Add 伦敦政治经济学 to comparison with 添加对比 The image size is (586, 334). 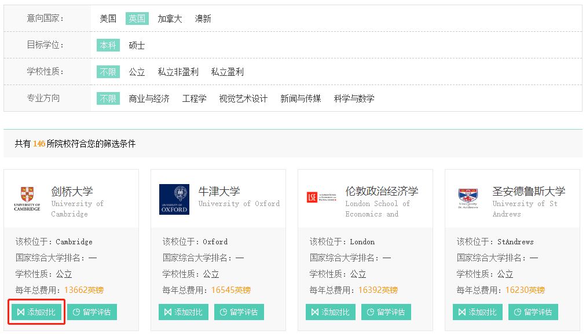pyautogui.click(x=331, y=312)
